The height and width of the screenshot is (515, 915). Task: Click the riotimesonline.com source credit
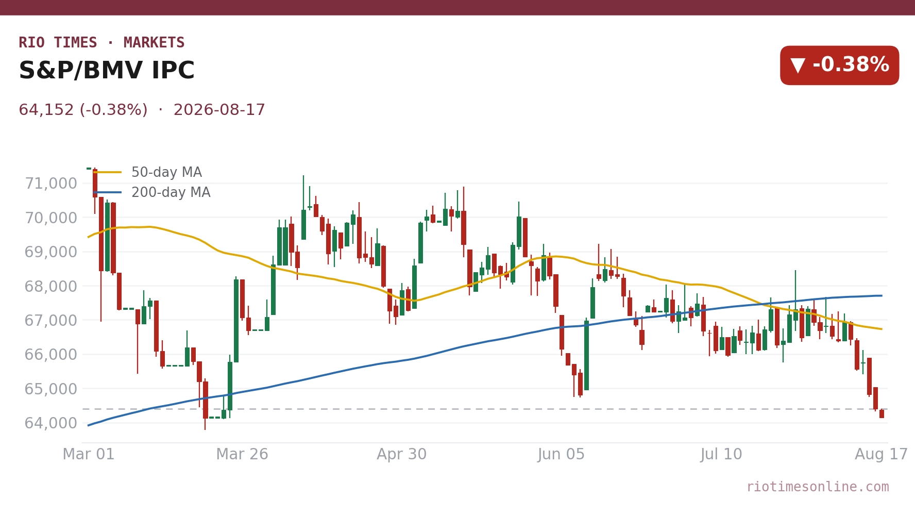[x=818, y=487]
